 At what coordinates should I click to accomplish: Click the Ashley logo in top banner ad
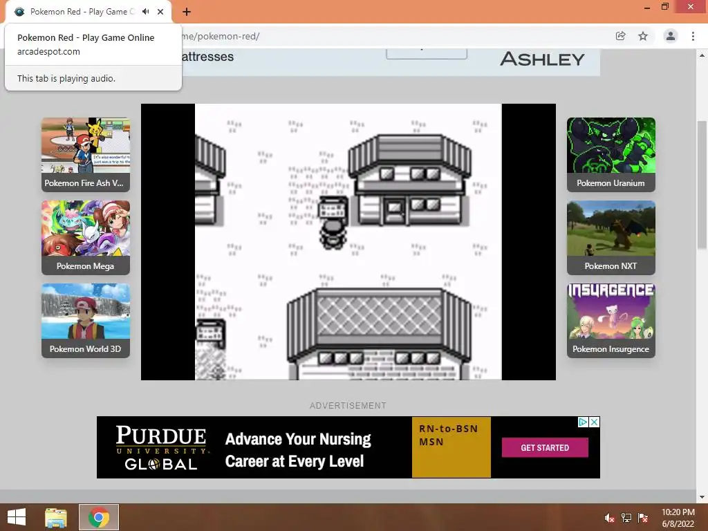point(542,59)
